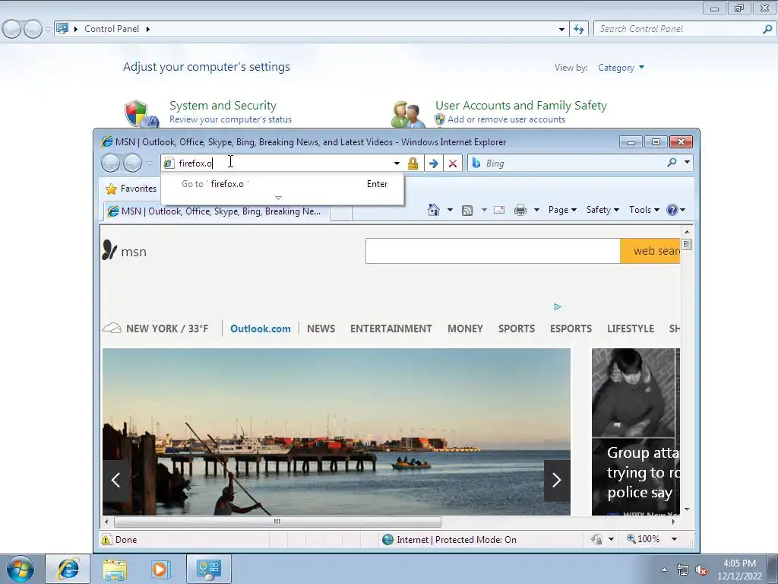Open the zoom level 100% dropdown arrow
Image resolution: width=778 pixels, height=584 pixels.
pos(674,539)
